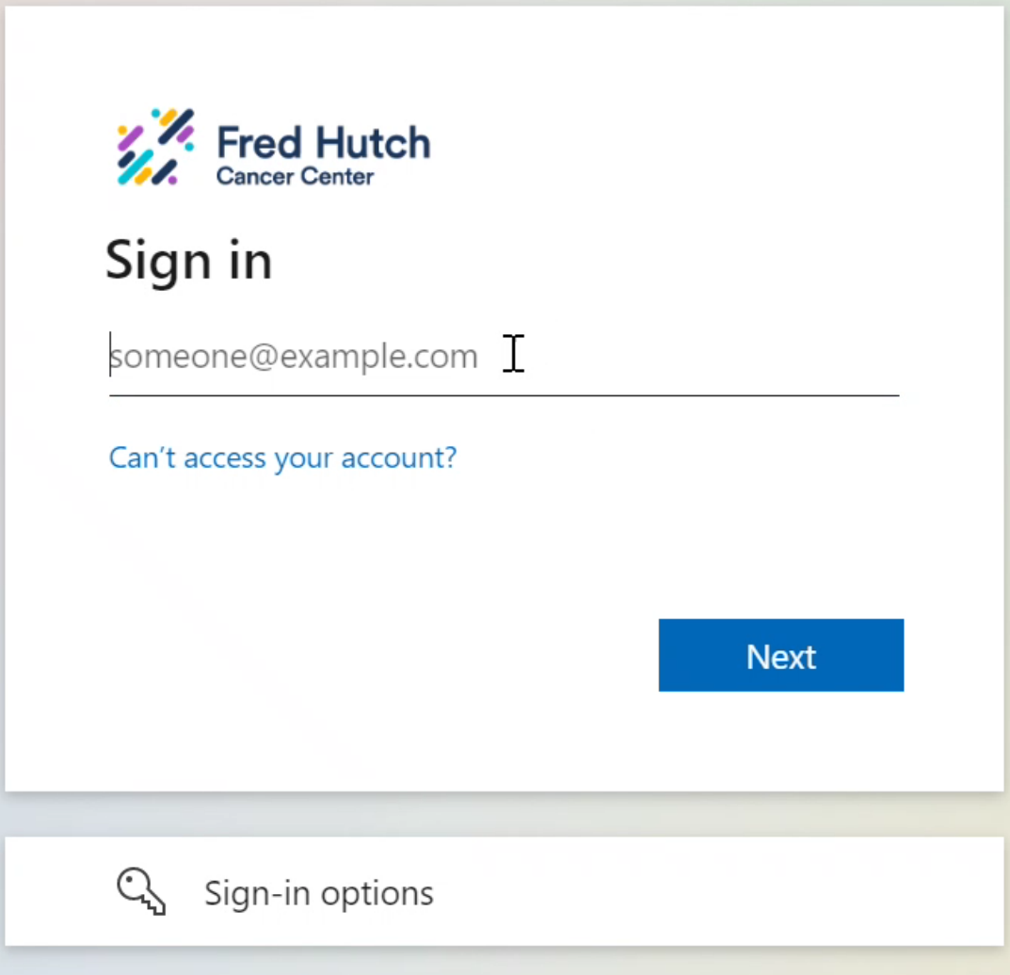Click the word Fred in the logo
The width and height of the screenshot is (1010, 975).
[259, 143]
